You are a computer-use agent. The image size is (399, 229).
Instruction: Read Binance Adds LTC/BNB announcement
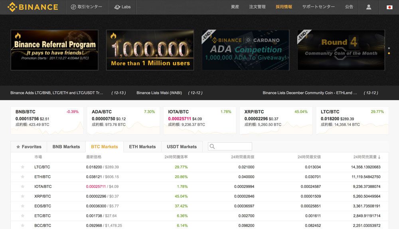(x=57, y=93)
